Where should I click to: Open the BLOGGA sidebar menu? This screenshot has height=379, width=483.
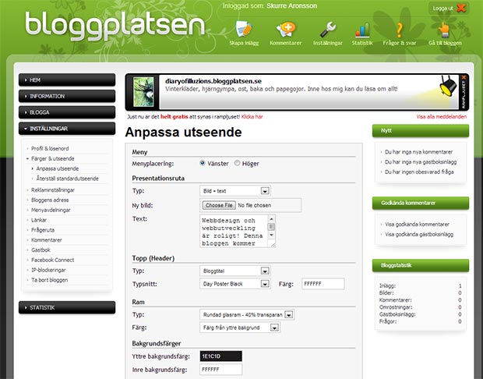pyautogui.click(x=66, y=112)
